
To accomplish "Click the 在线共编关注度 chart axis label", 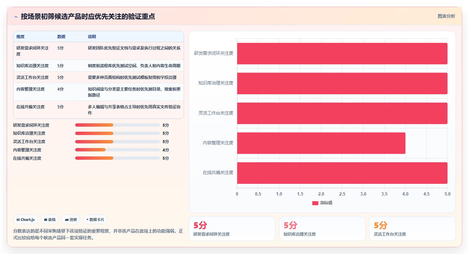I will click(218, 173).
